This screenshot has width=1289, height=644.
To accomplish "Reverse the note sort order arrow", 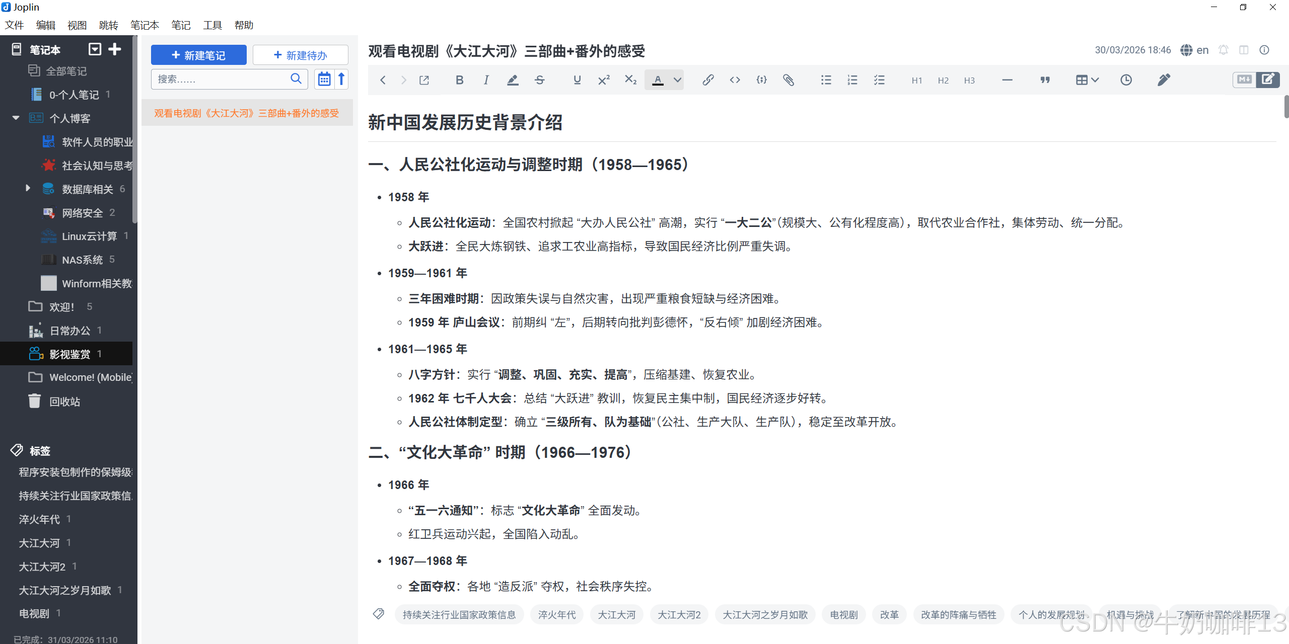I will pyautogui.click(x=341, y=79).
